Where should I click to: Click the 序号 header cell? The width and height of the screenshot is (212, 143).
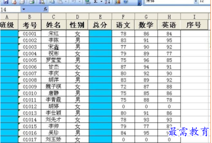(x=194, y=25)
